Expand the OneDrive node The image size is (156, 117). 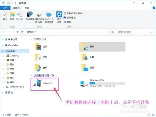pyautogui.click(x=2, y=45)
